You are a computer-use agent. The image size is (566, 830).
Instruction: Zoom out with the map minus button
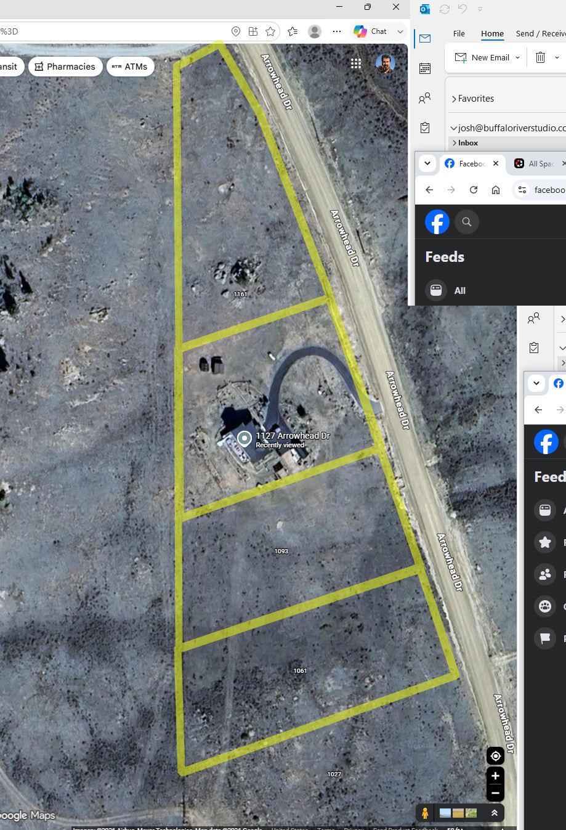pyautogui.click(x=495, y=793)
